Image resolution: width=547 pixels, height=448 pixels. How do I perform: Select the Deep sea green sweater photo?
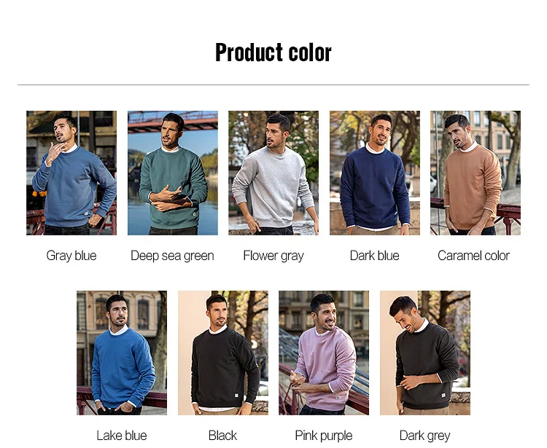[173, 173]
